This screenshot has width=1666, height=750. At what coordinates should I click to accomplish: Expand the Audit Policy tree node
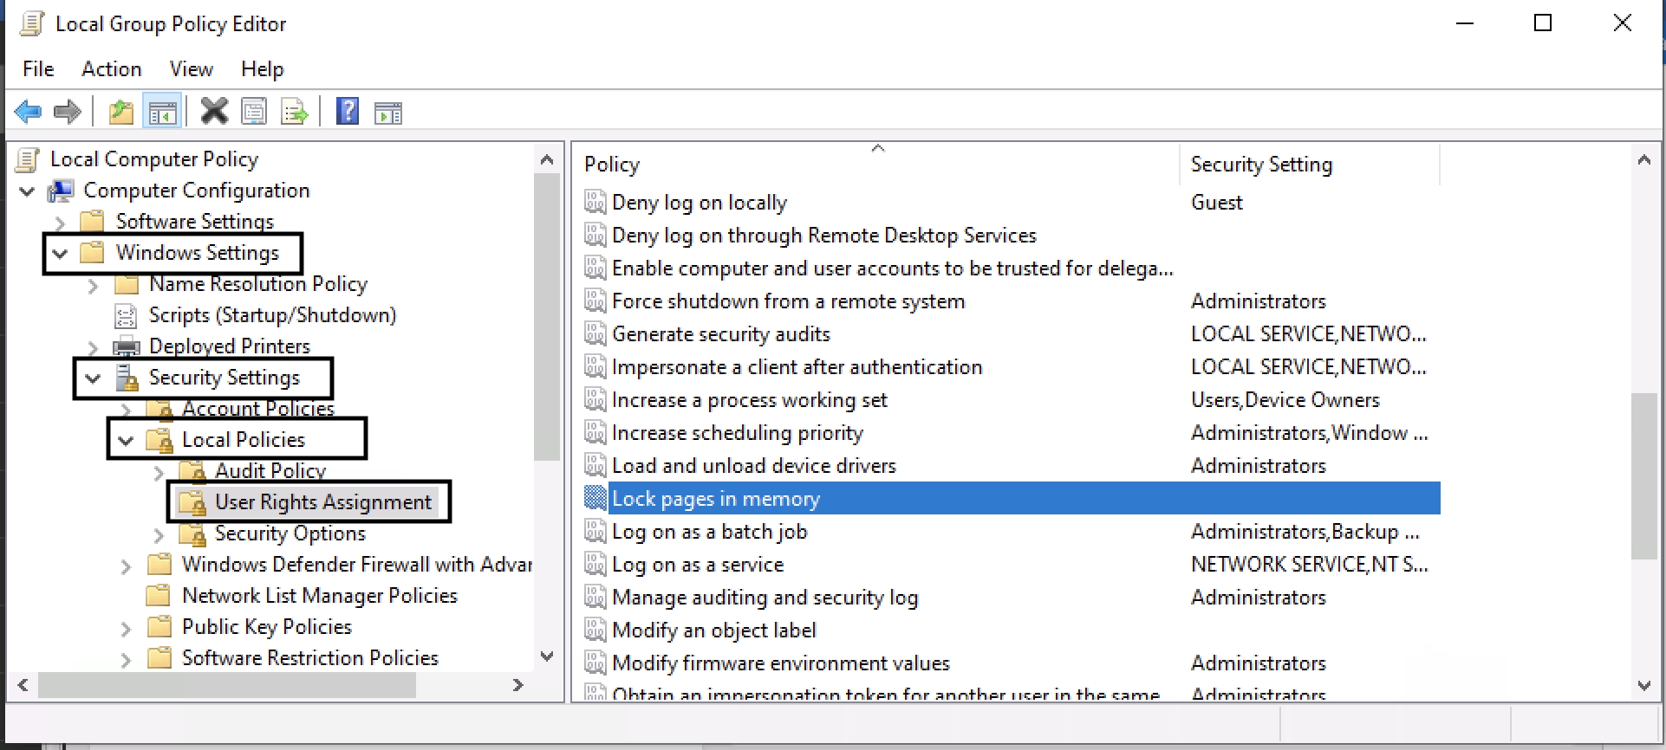[159, 472]
